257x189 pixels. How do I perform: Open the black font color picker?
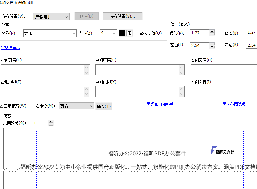coord(122,33)
